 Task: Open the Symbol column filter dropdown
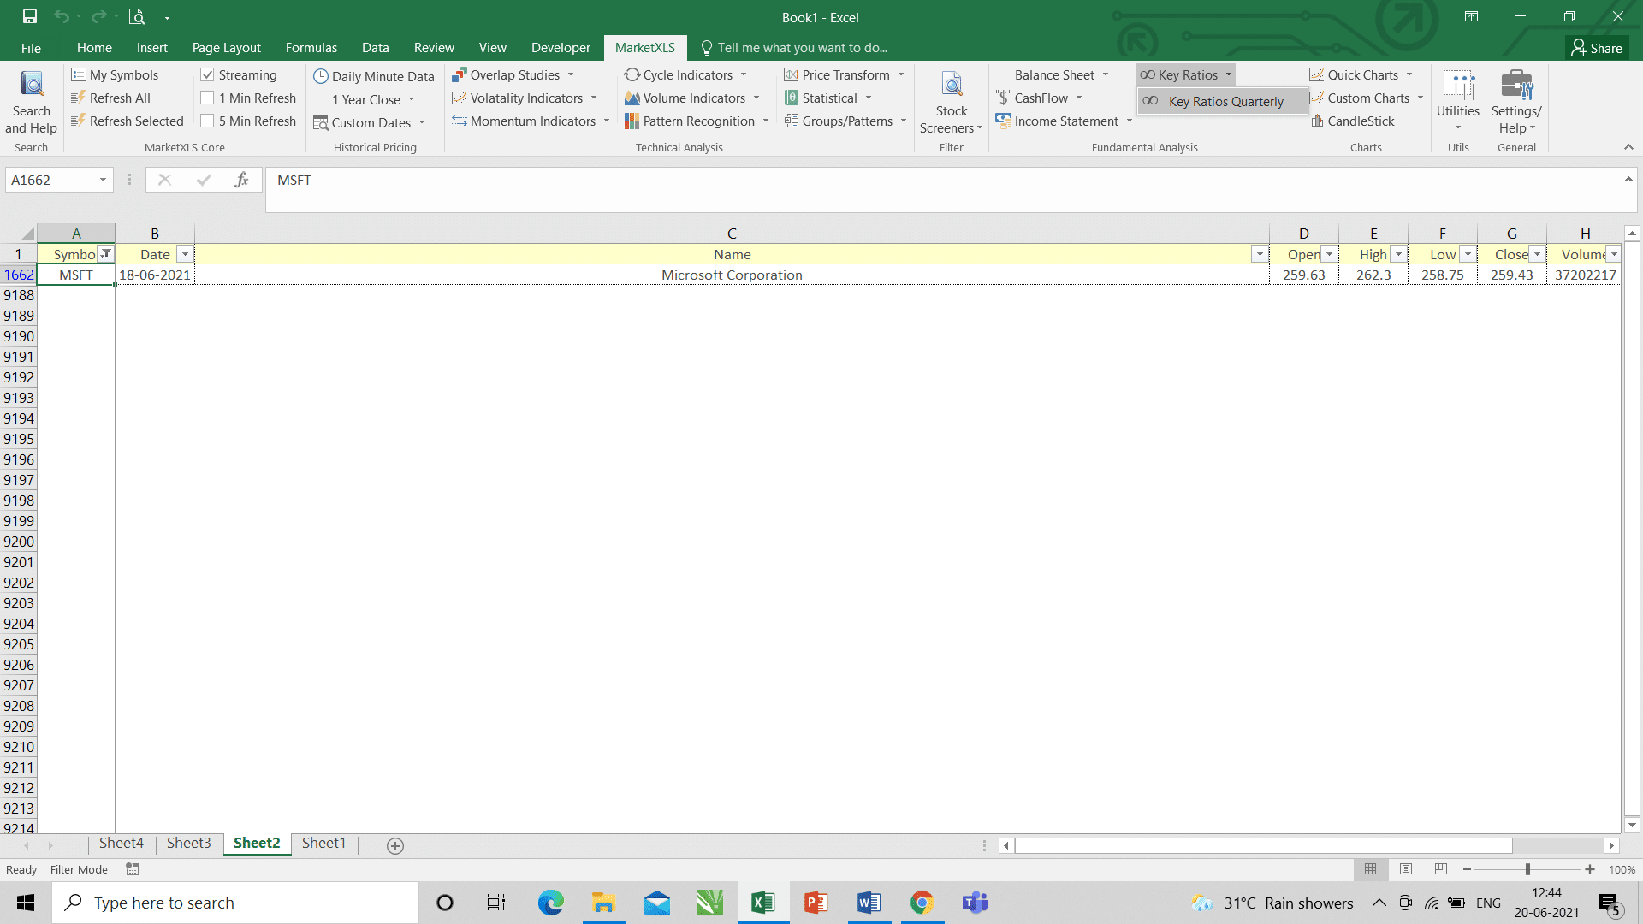pos(106,254)
